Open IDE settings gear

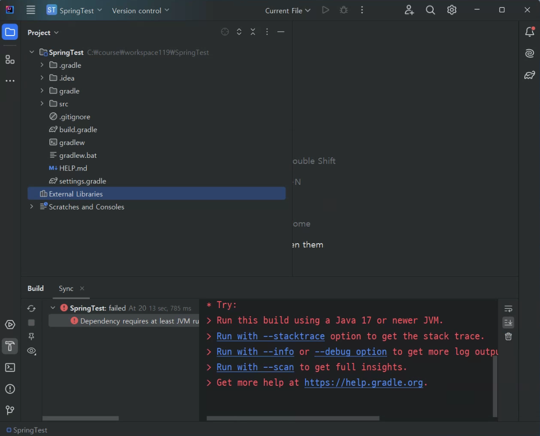(x=452, y=10)
